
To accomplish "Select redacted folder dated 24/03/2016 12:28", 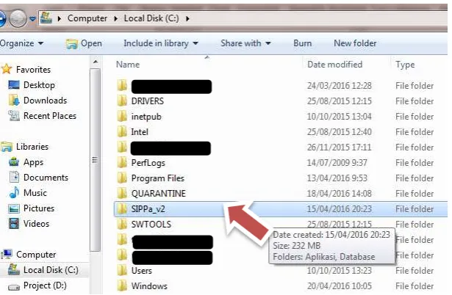I will (x=171, y=87).
